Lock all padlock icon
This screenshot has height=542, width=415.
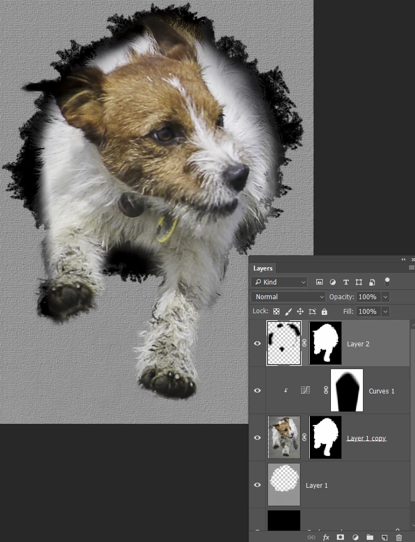pos(324,312)
